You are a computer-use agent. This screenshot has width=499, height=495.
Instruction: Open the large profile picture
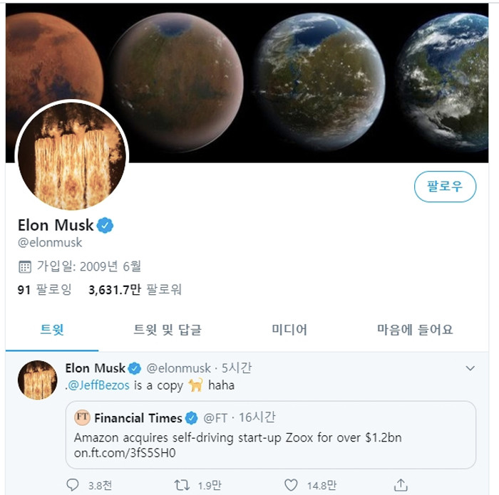coord(71,160)
